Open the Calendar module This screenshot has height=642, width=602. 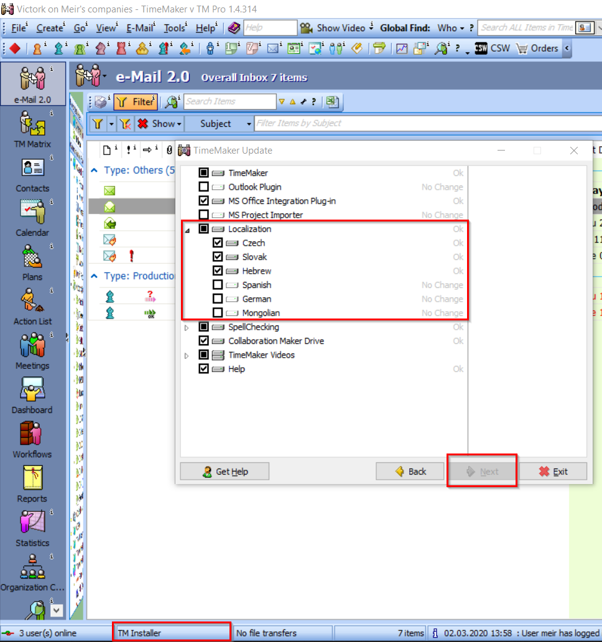(33, 217)
